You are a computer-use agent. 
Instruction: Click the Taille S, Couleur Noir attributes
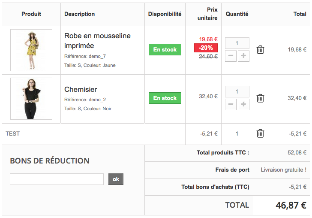coord(88,109)
